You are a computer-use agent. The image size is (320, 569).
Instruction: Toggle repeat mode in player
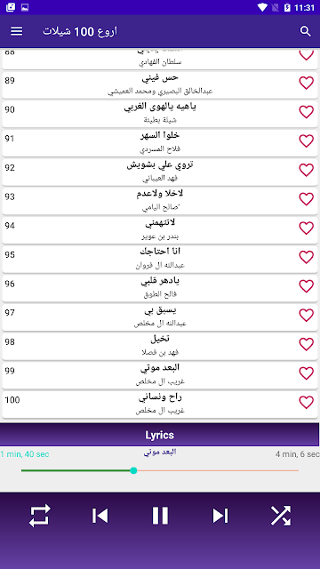(x=39, y=516)
